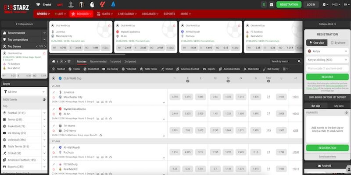Favorite the Wydad Casablanca card star
The width and height of the screenshot is (351, 175).
(x=174, y=26)
